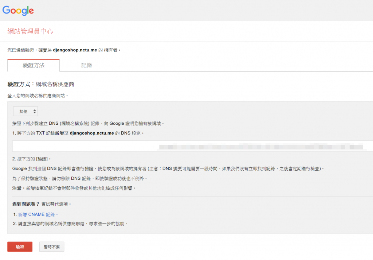The height and width of the screenshot is (260, 373).
Task: Click the 暫時不要 button
Action: click(52, 247)
